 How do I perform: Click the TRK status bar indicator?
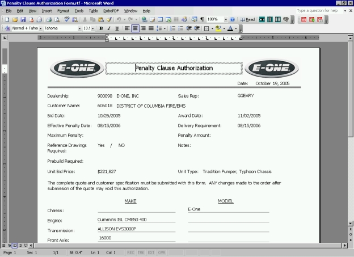point(141,252)
